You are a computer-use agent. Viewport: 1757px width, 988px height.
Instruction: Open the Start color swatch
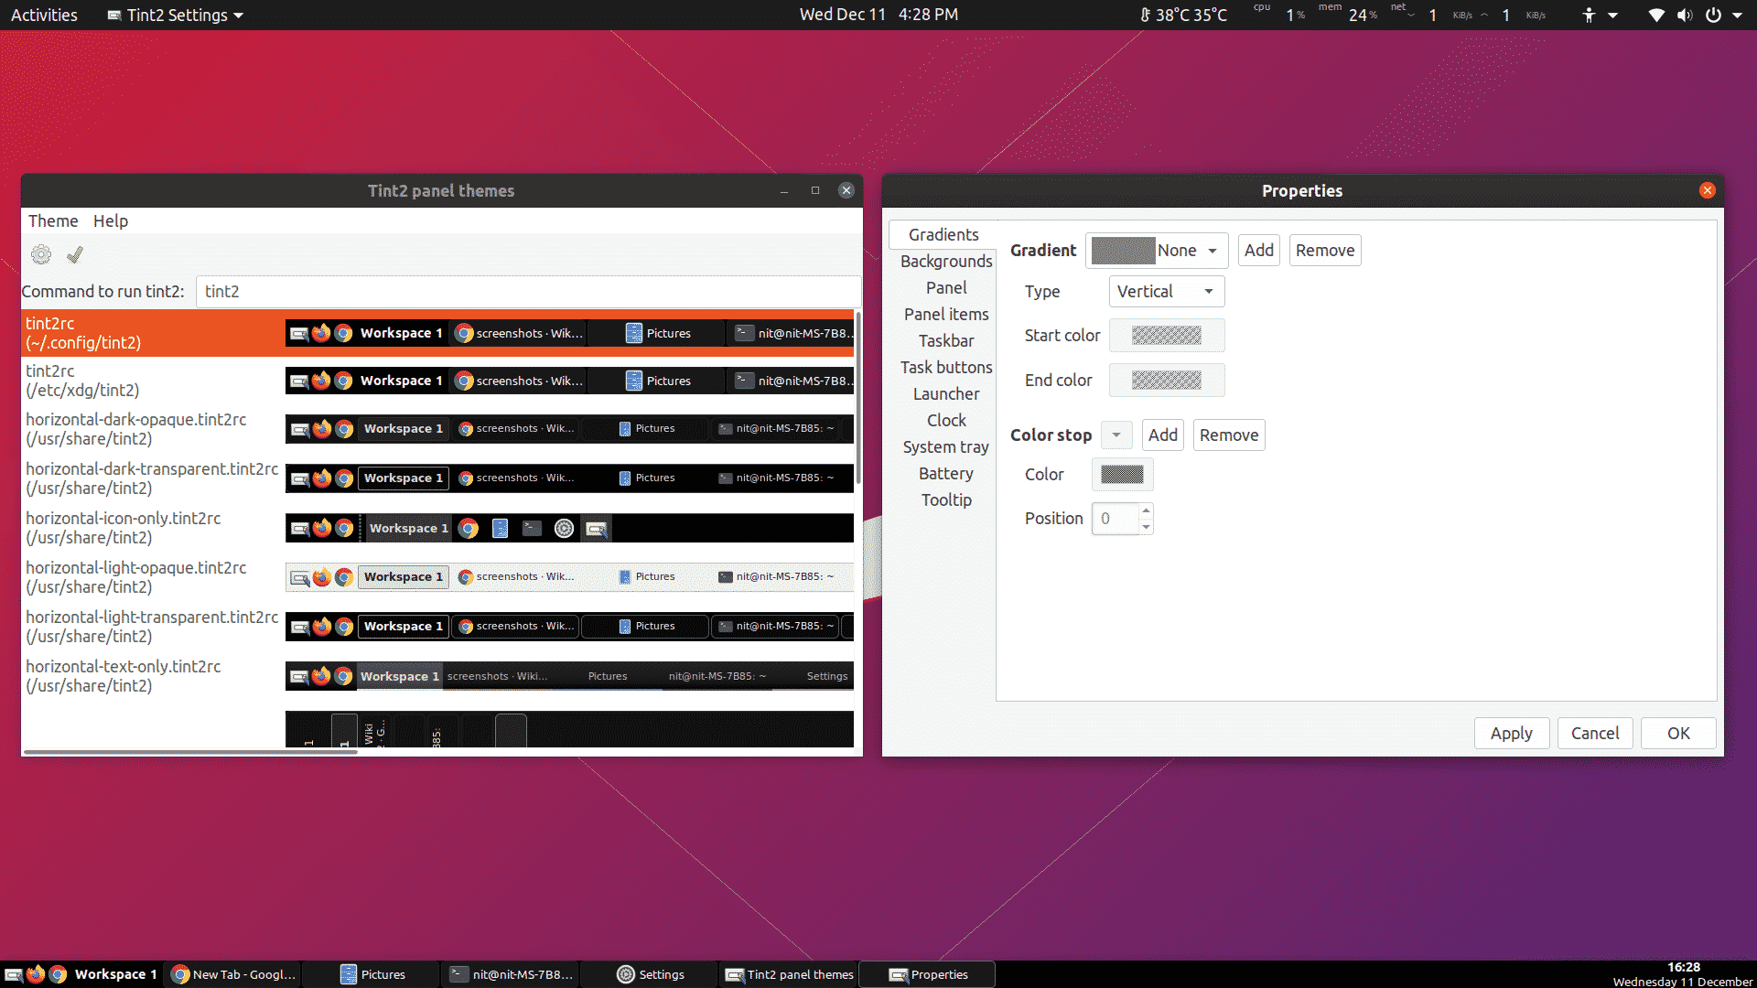pyautogui.click(x=1166, y=336)
